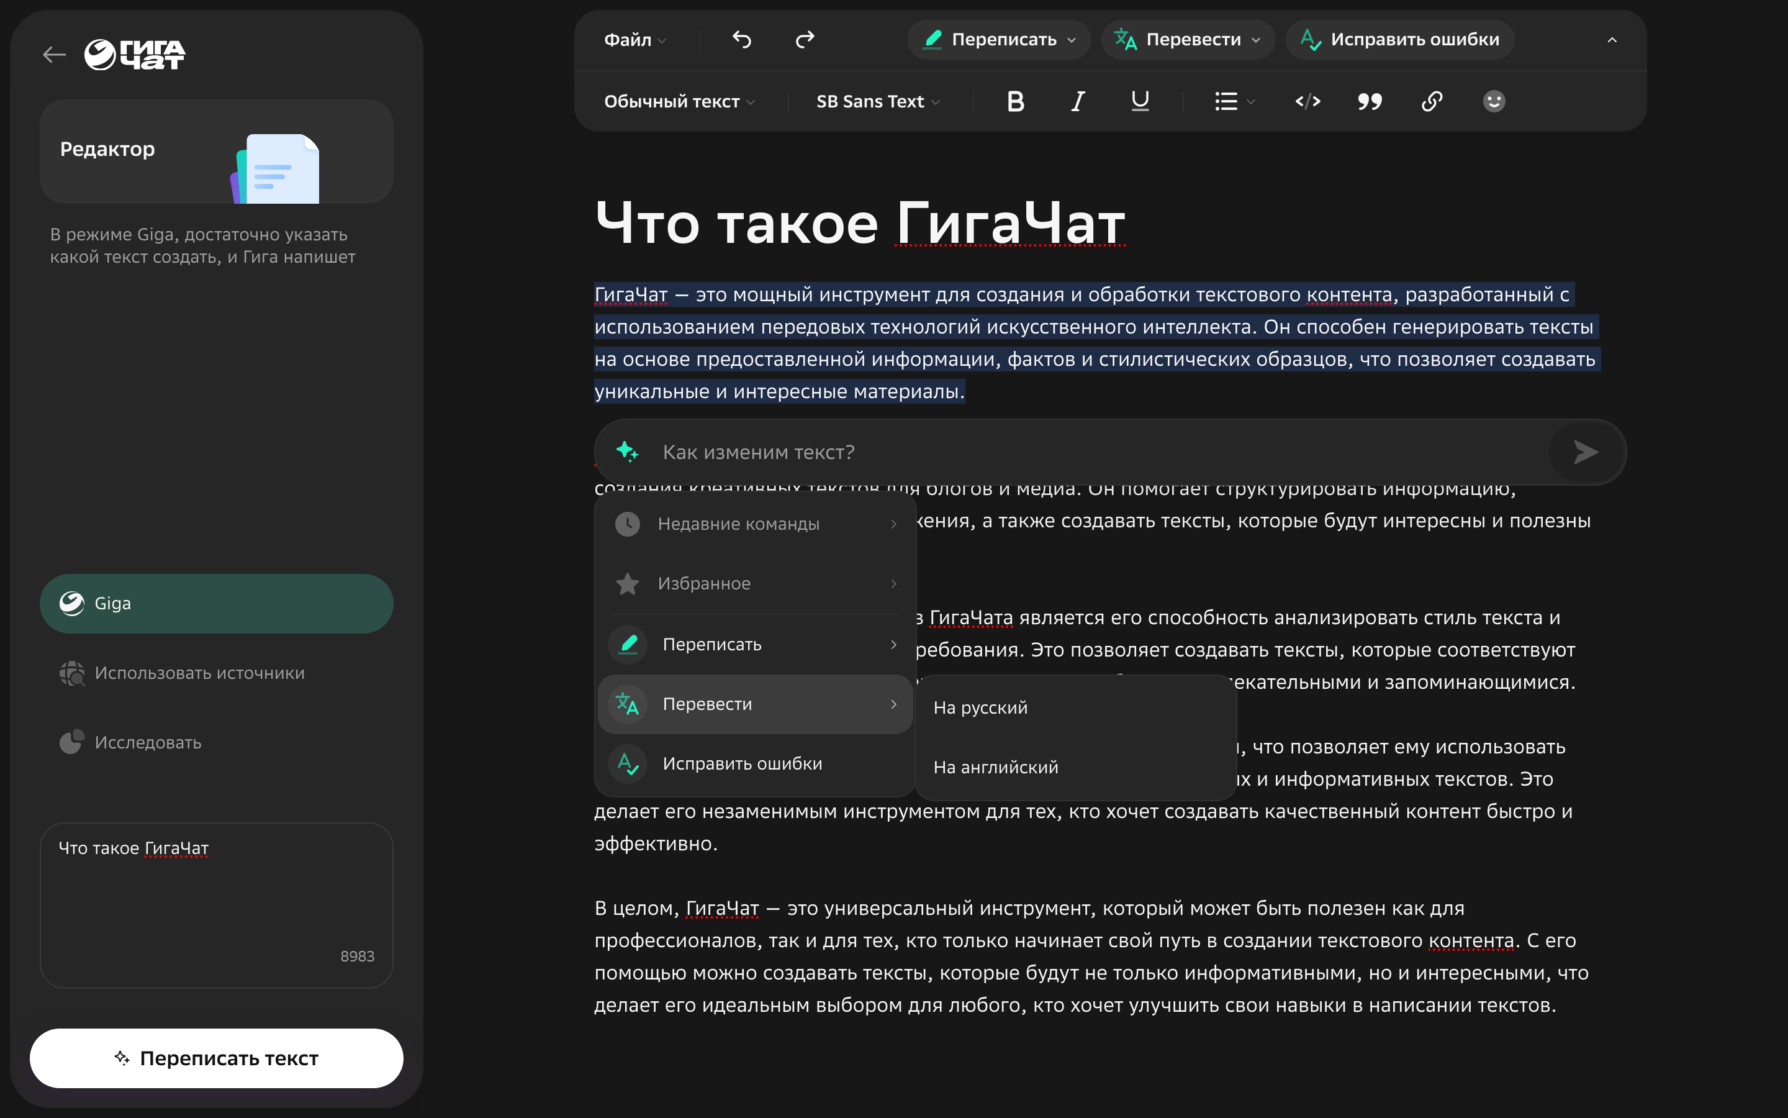Click the spell-check icon beside Исправить ошибки in popup

(628, 764)
